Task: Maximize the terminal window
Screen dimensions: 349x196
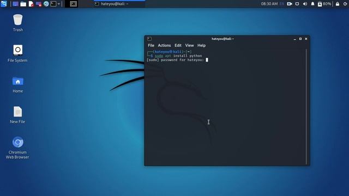Action: coord(300,39)
